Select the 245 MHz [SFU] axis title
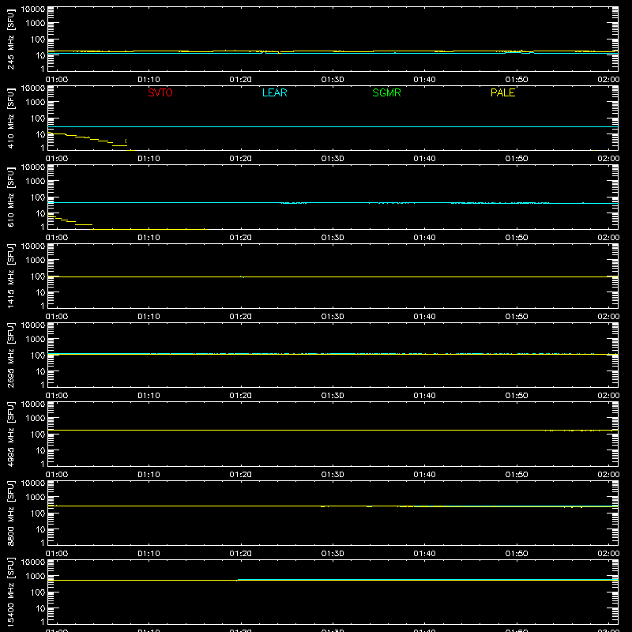Screen dimensions: 632x632 pos(10,39)
